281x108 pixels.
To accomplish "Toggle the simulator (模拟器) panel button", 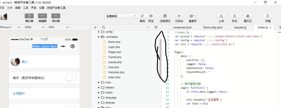I will tap(29, 16).
